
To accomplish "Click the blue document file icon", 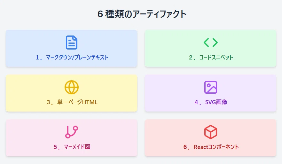I will (x=72, y=43).
